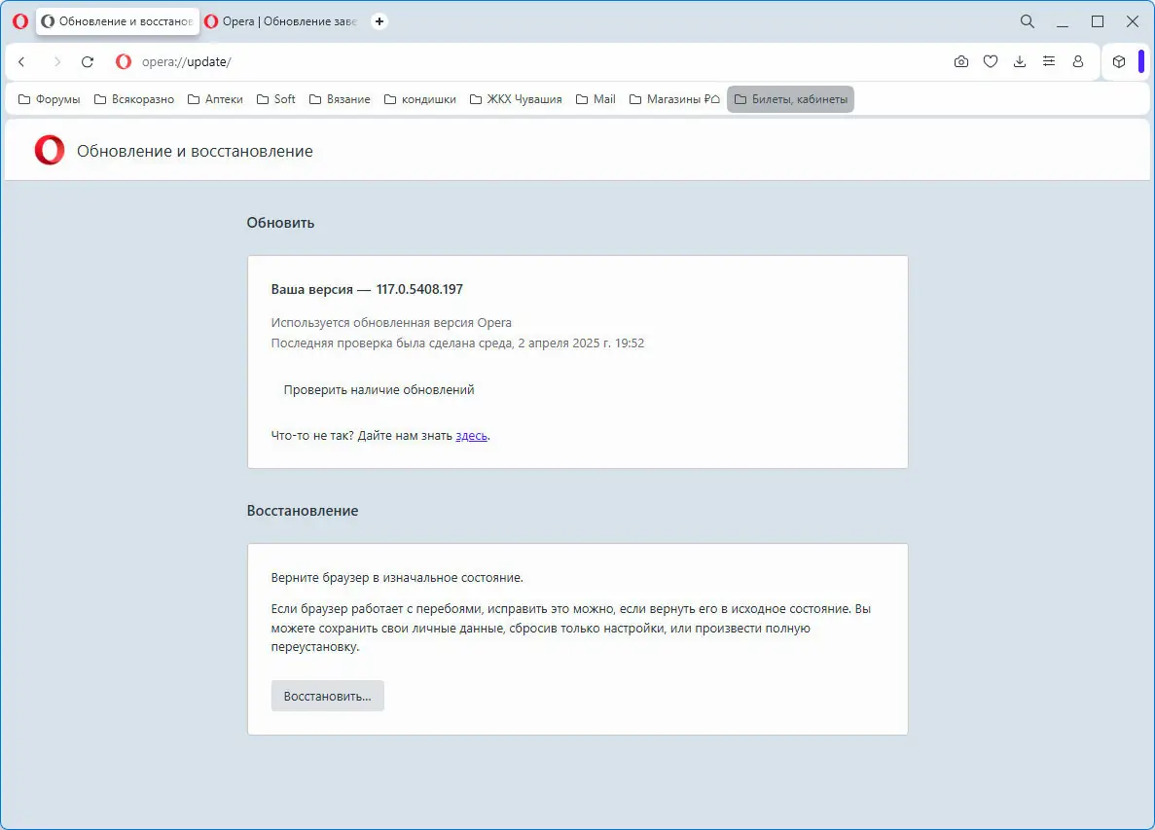Switch to Обновление и восстановление tab
The image size is (1155, 830).
click(118, 21)
